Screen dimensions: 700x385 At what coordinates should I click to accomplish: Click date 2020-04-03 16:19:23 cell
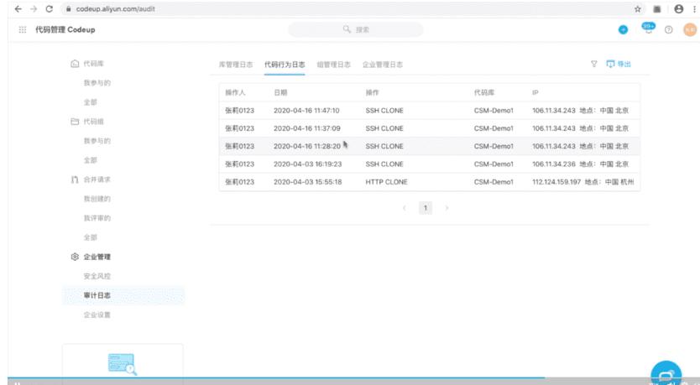point(307,164)
